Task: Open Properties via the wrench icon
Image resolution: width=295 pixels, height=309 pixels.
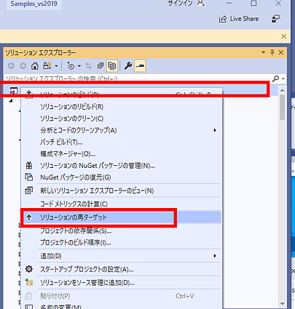Action: click(x=128, y=66)
